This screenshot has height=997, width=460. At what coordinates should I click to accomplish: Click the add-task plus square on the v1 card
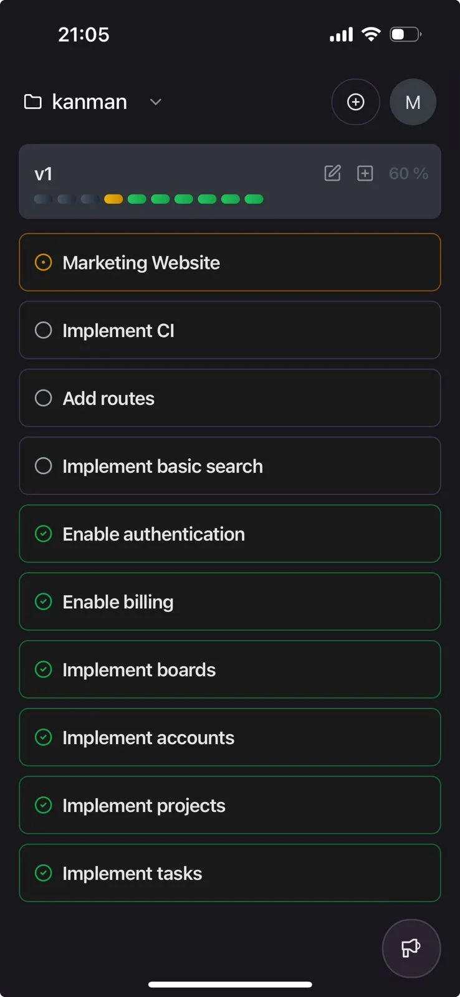[x=365, y=174]
